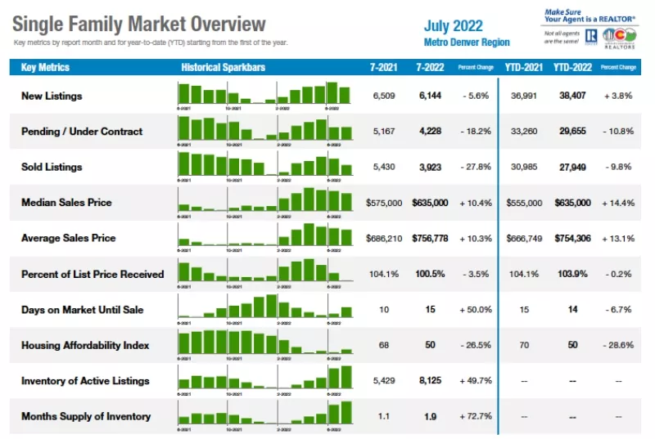This screenshot has width=655, height=439.
Task: Click the Pending / Under Contract row label
Action: pos(82,132)
